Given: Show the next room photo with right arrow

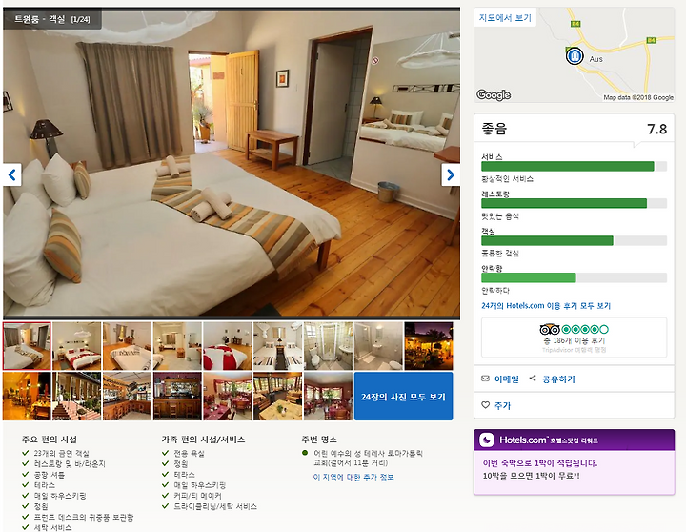Looking at the screenshot, I should coord(450,174).
